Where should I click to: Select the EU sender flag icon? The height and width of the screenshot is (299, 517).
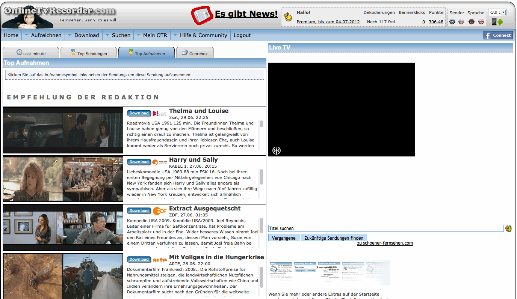452,22
